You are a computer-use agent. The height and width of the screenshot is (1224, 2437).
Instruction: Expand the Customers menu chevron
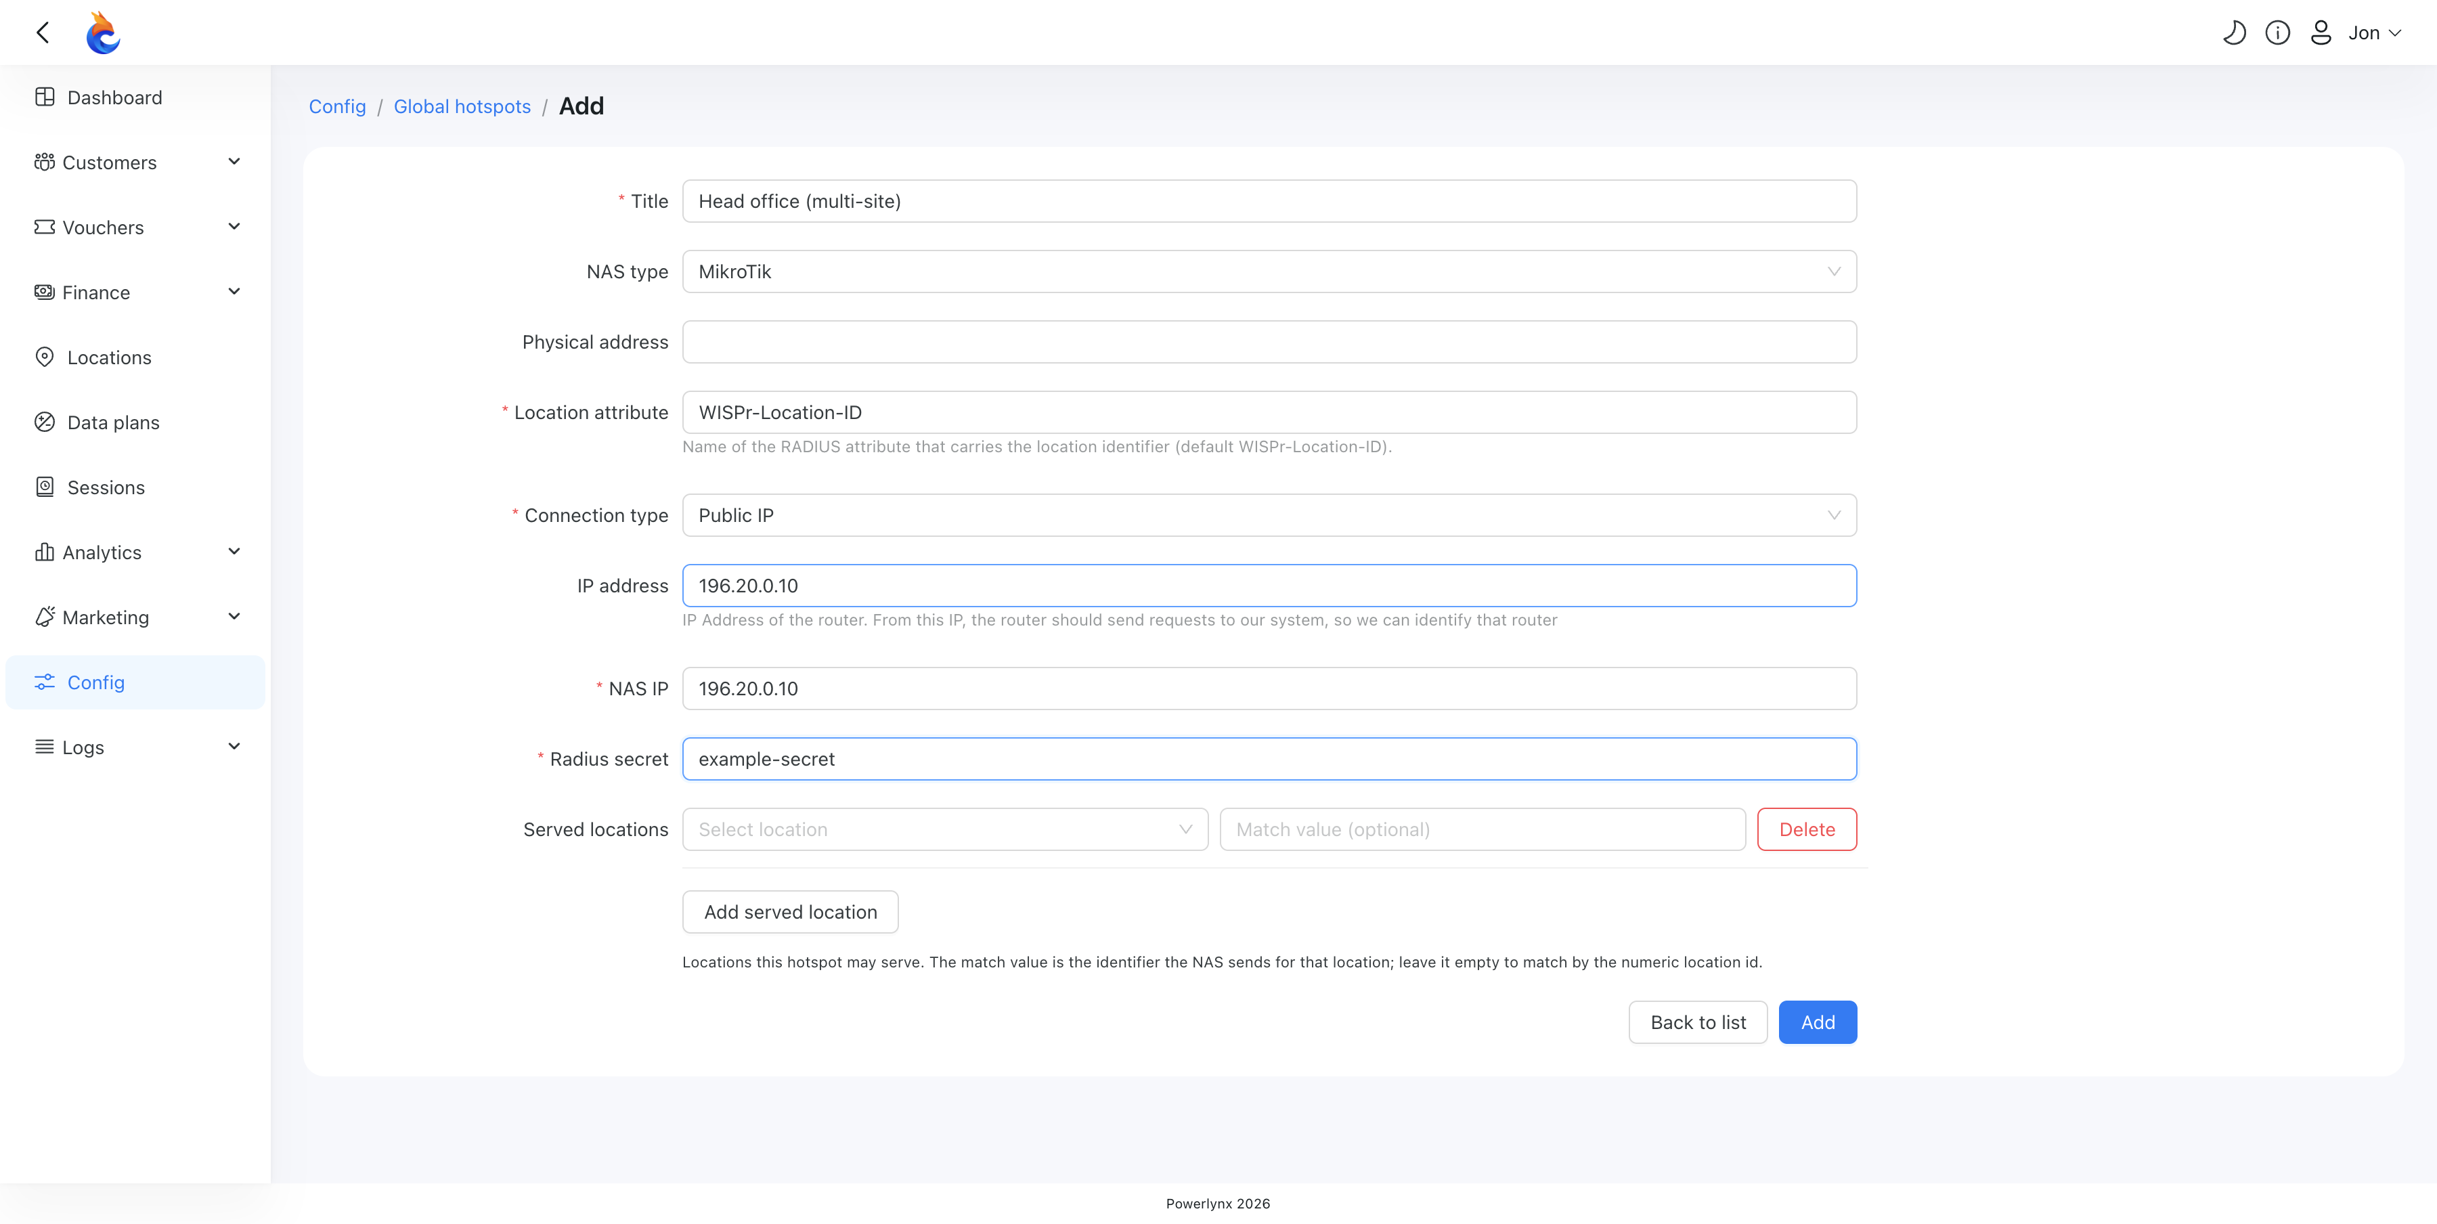235,162
